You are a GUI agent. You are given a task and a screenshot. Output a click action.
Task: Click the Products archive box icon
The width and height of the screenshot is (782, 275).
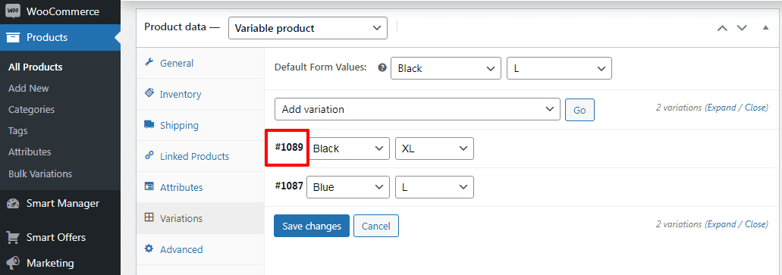tap(14, 37)
